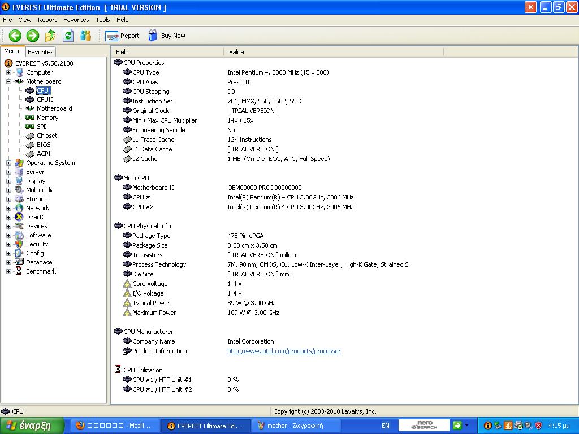Select the Memory item in the tree

[47, 118]
